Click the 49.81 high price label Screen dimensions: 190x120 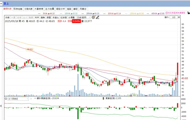[x=30, y=49]
